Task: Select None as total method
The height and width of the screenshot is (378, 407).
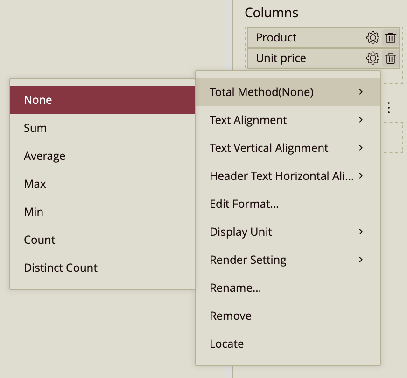Action: point(102,100)
